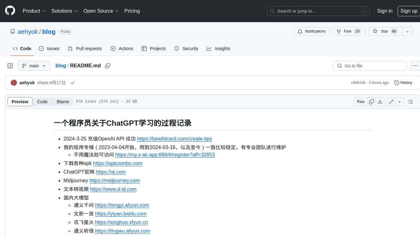Screen dimensions: 420x236
Task: Open the blog repository link
Action: 49,32
